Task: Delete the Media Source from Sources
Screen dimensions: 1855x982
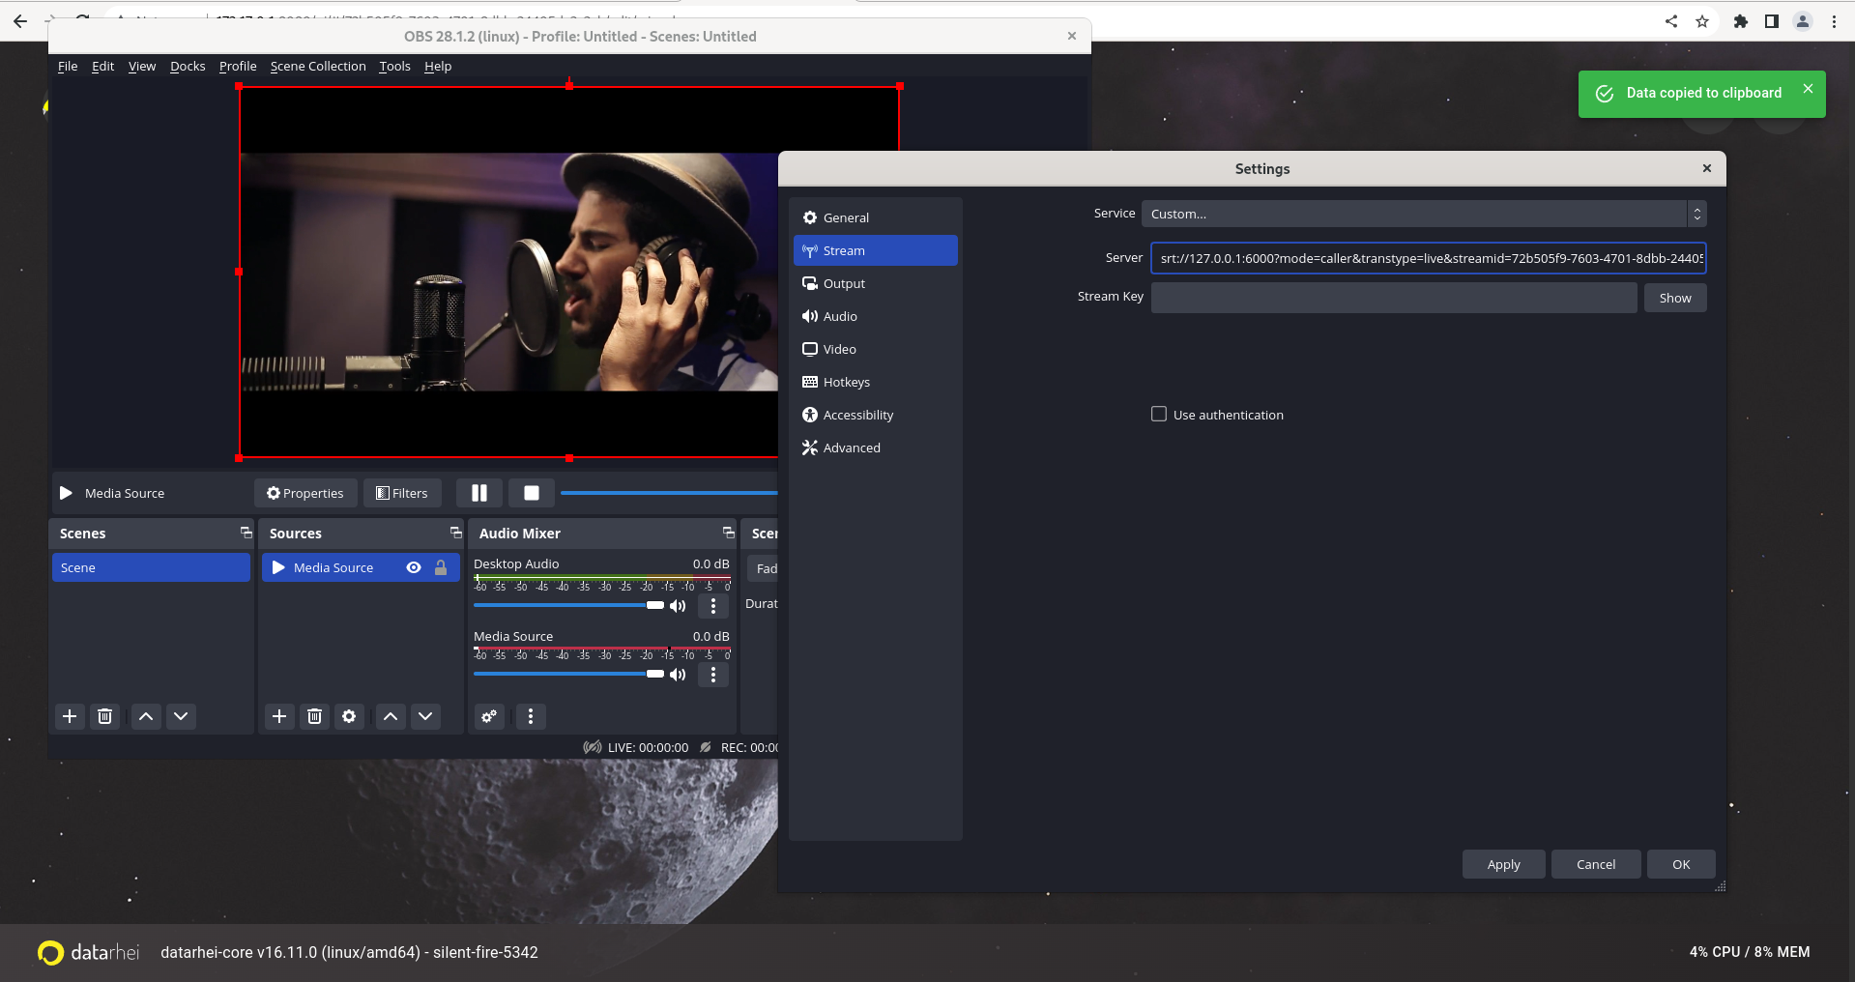Action: [x=313, y=716]
